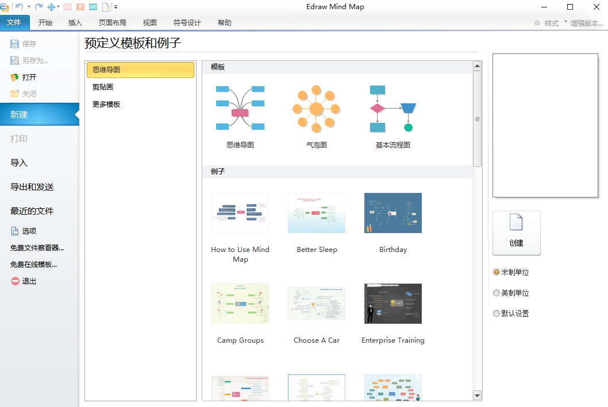Choose the 思维导图 mind map template icon
The height and width of the screenshot is (407, 608).
point(240,109)
